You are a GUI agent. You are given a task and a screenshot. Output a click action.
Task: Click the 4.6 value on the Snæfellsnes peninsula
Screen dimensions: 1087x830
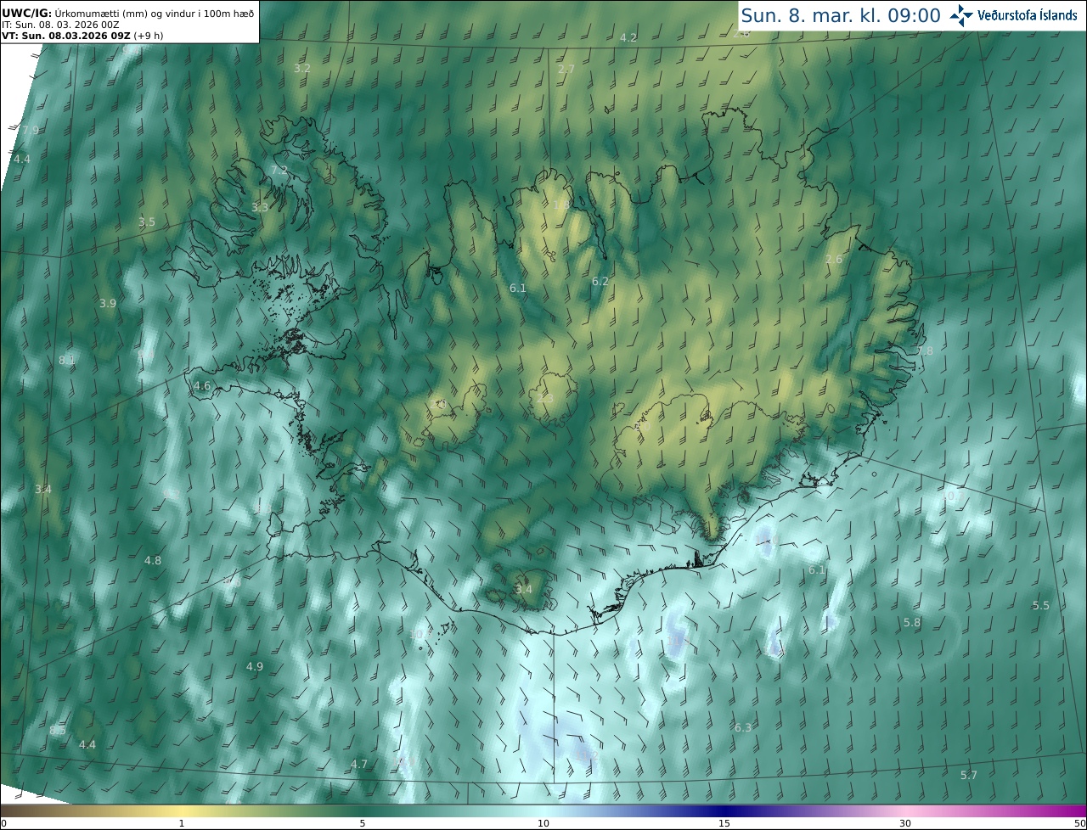[x=202, y=386]
